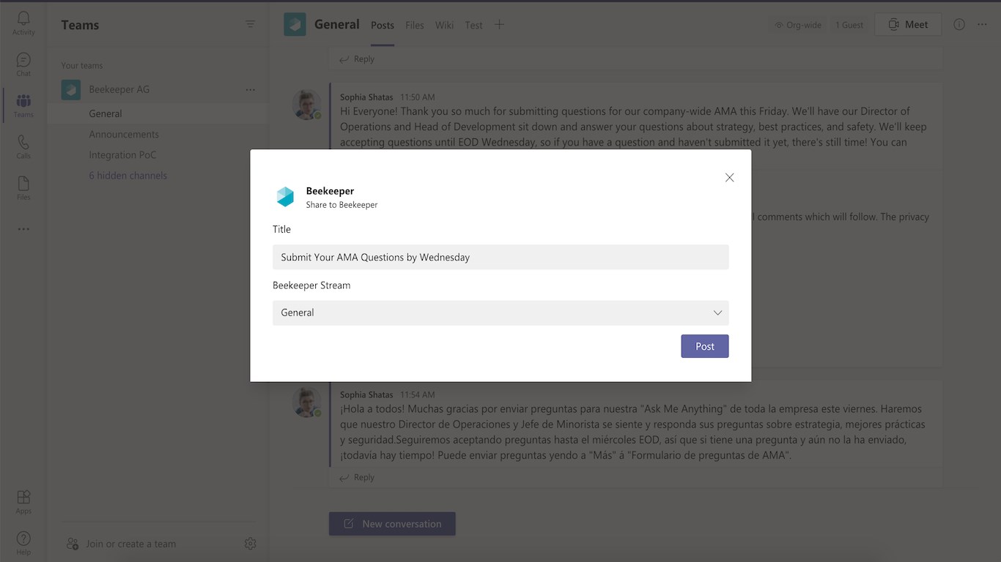
Task: Click the Teams panel title
Action: 80,25
